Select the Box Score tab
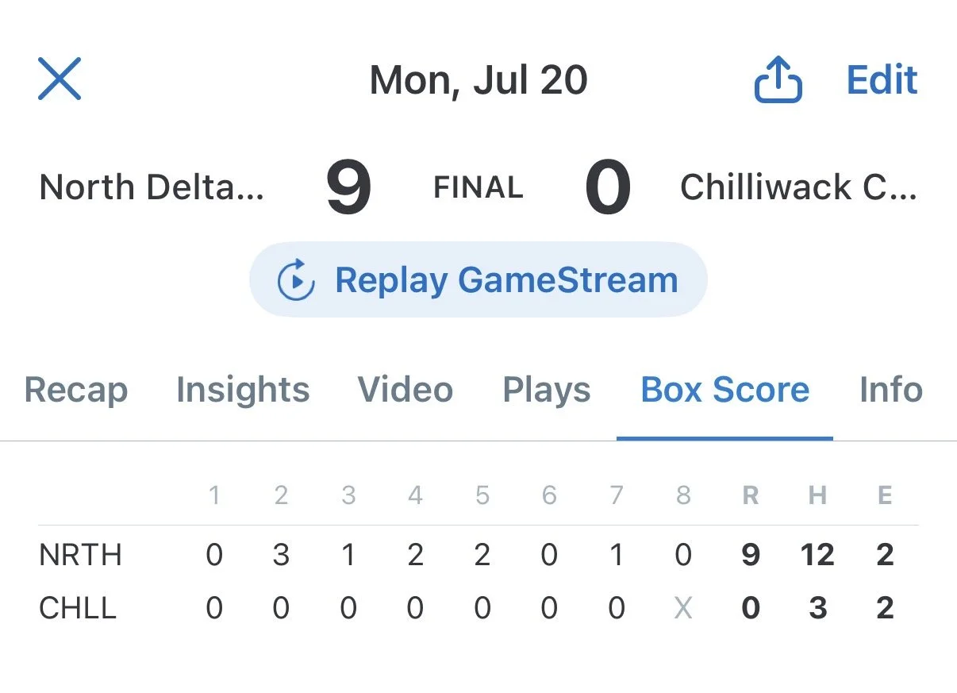Image resolution: width=957 pixels, height=693 pixels. pyautogui.click(x=725, y=391)
